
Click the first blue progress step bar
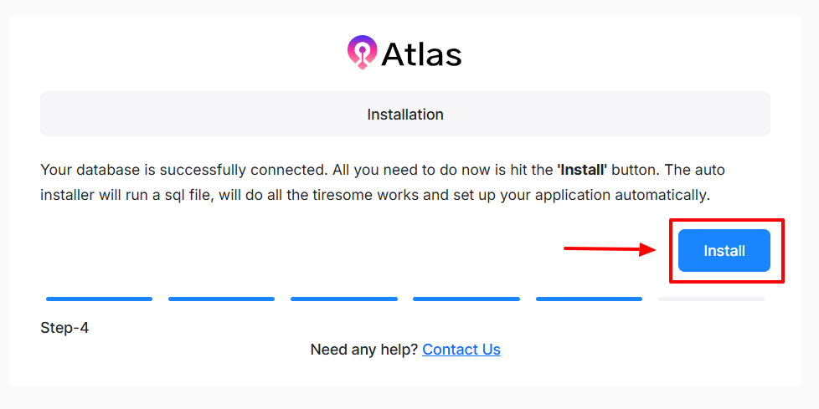(x=99, y=299)
